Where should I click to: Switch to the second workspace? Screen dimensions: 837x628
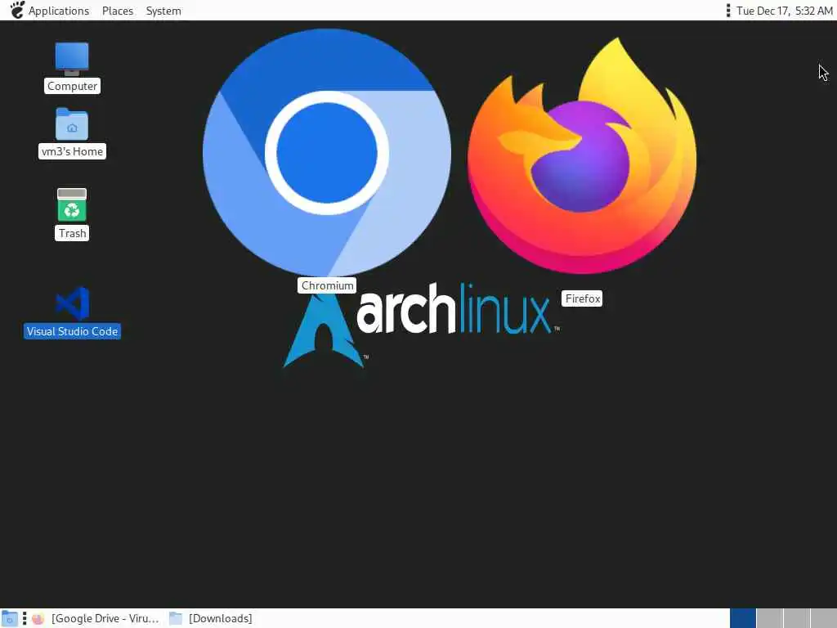(x=770, y=618)
